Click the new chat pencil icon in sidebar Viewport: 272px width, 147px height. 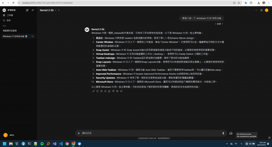pos(27,10)
